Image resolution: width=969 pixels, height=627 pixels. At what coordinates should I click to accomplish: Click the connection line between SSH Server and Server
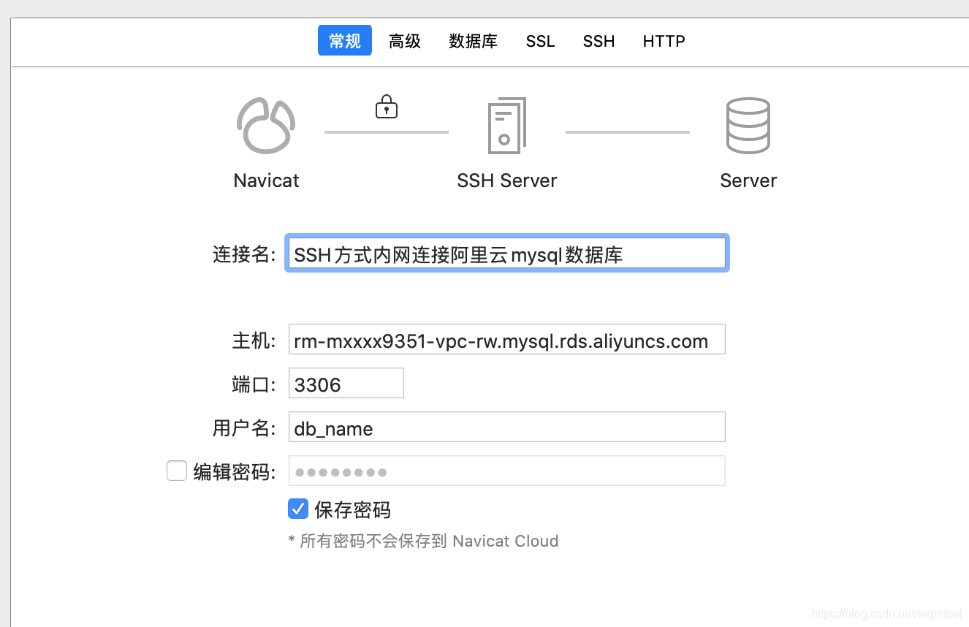(x=627, y=132)
